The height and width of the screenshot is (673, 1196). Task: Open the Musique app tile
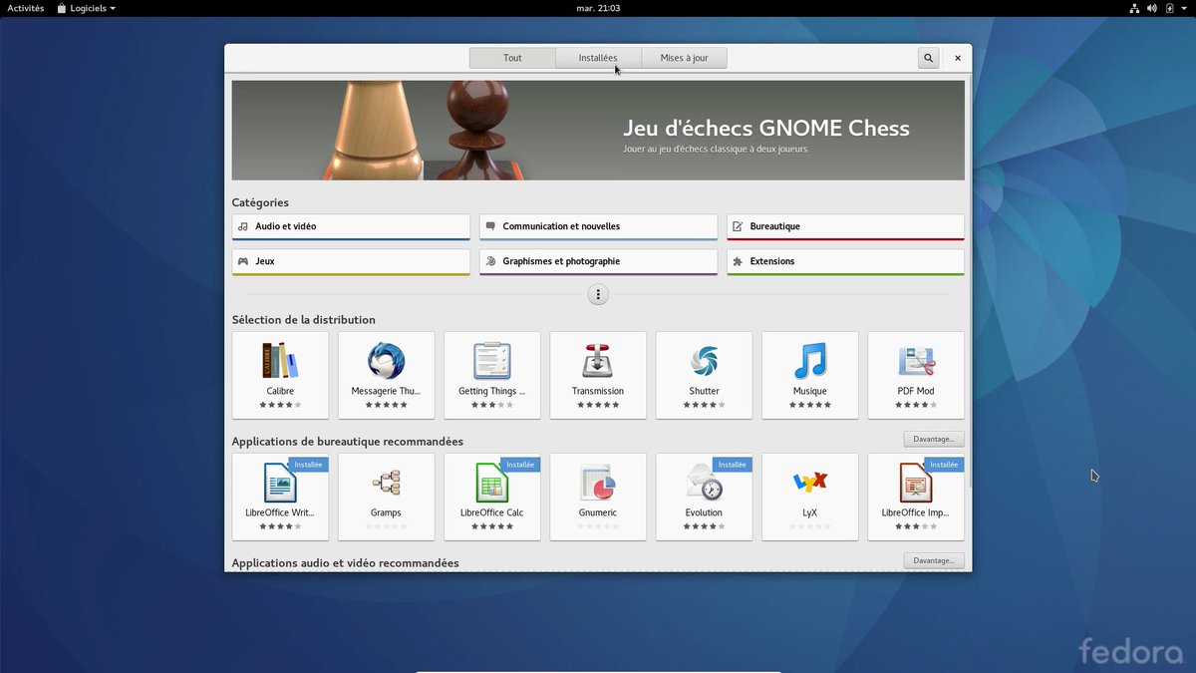(810, 375)
